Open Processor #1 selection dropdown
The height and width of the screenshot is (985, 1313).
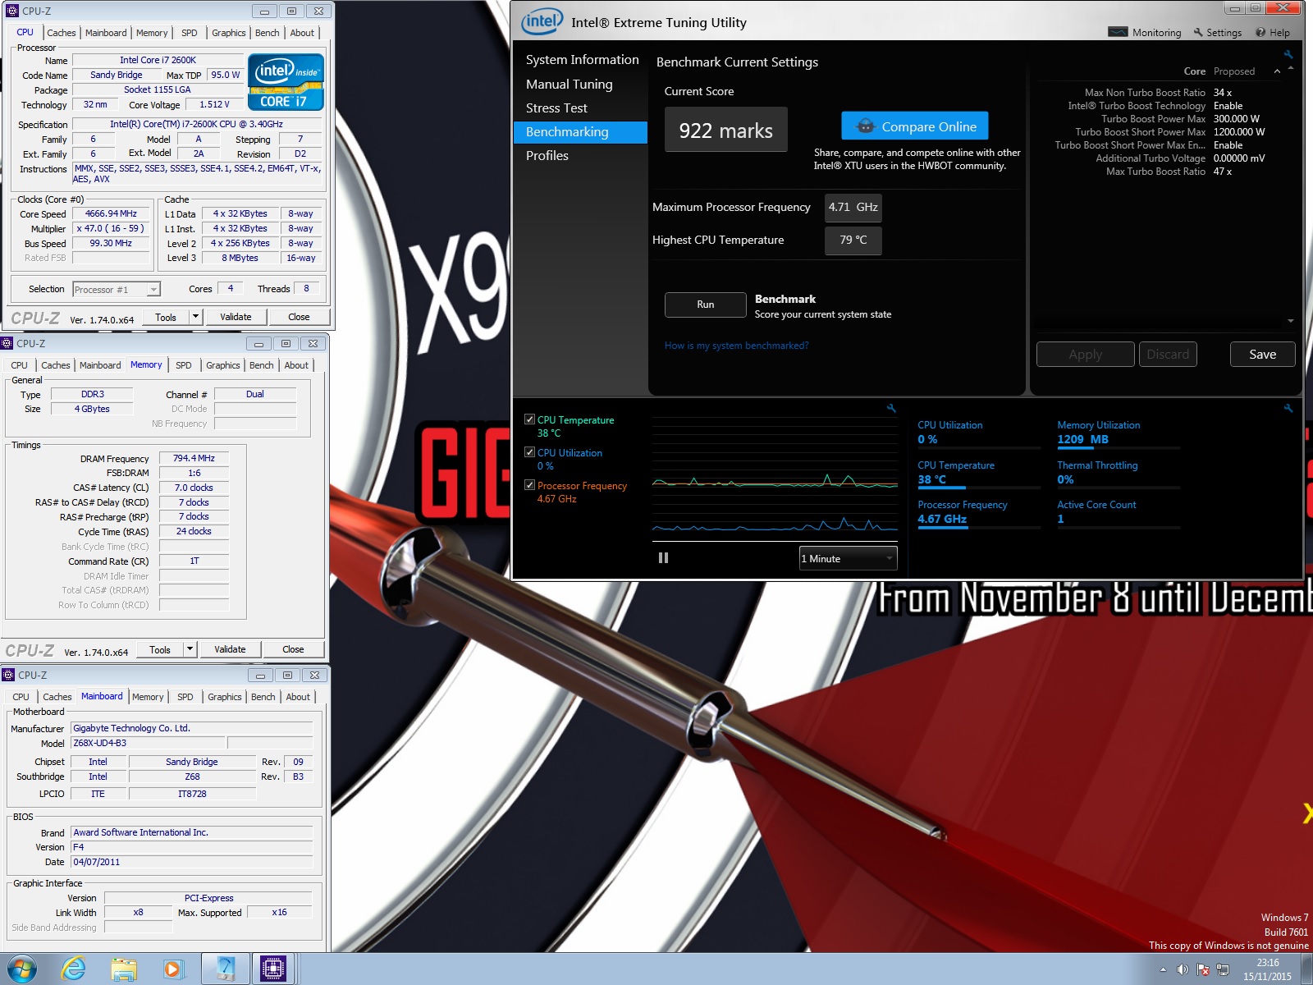point(117,289)
